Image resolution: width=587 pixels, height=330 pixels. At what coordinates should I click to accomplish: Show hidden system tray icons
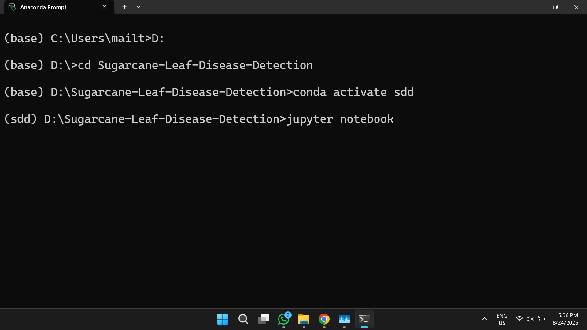click(x=485, y=319)
